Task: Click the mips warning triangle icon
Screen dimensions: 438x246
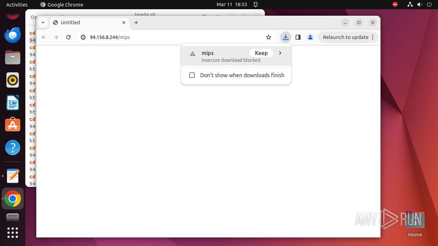Action: coord(193,54)
